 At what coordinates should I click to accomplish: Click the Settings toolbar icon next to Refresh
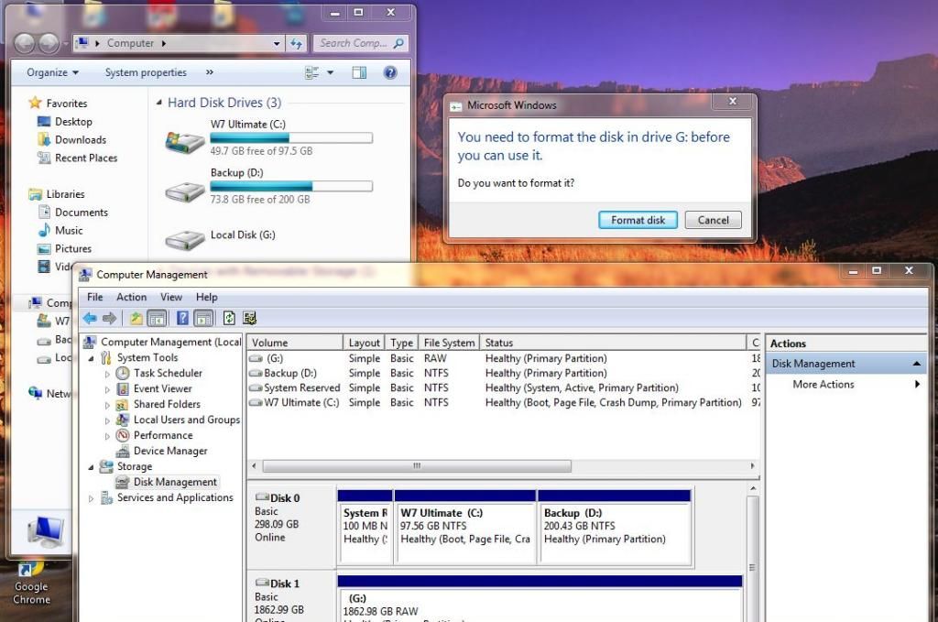pos(249,318)
